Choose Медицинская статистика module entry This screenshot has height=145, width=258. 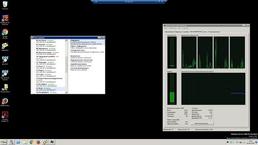(87, 61)
